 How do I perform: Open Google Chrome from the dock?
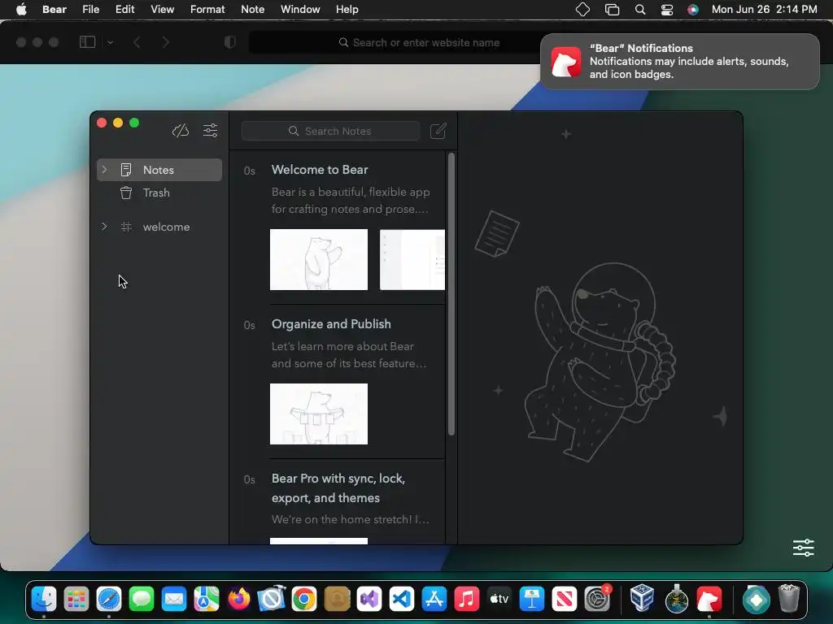click(x=304, y=600)
